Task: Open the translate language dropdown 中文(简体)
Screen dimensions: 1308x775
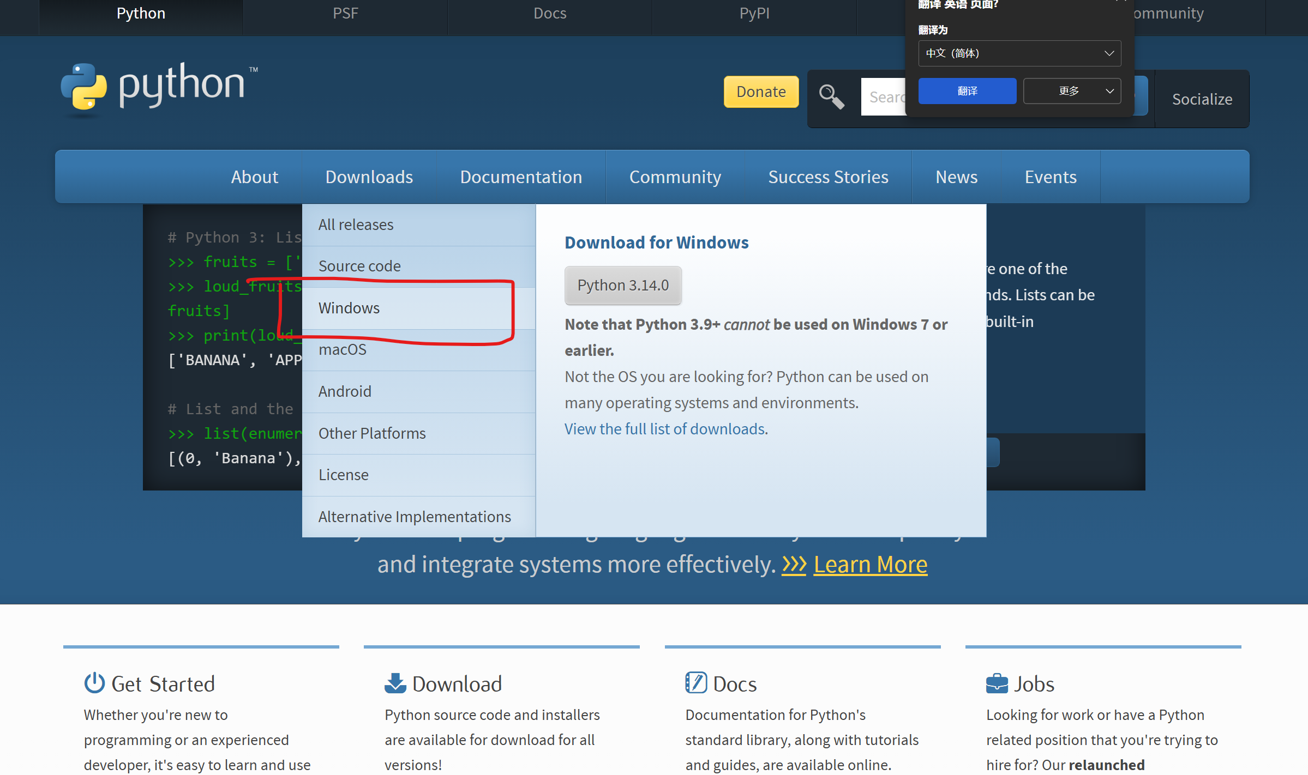Action: [x=1019, y=53]
